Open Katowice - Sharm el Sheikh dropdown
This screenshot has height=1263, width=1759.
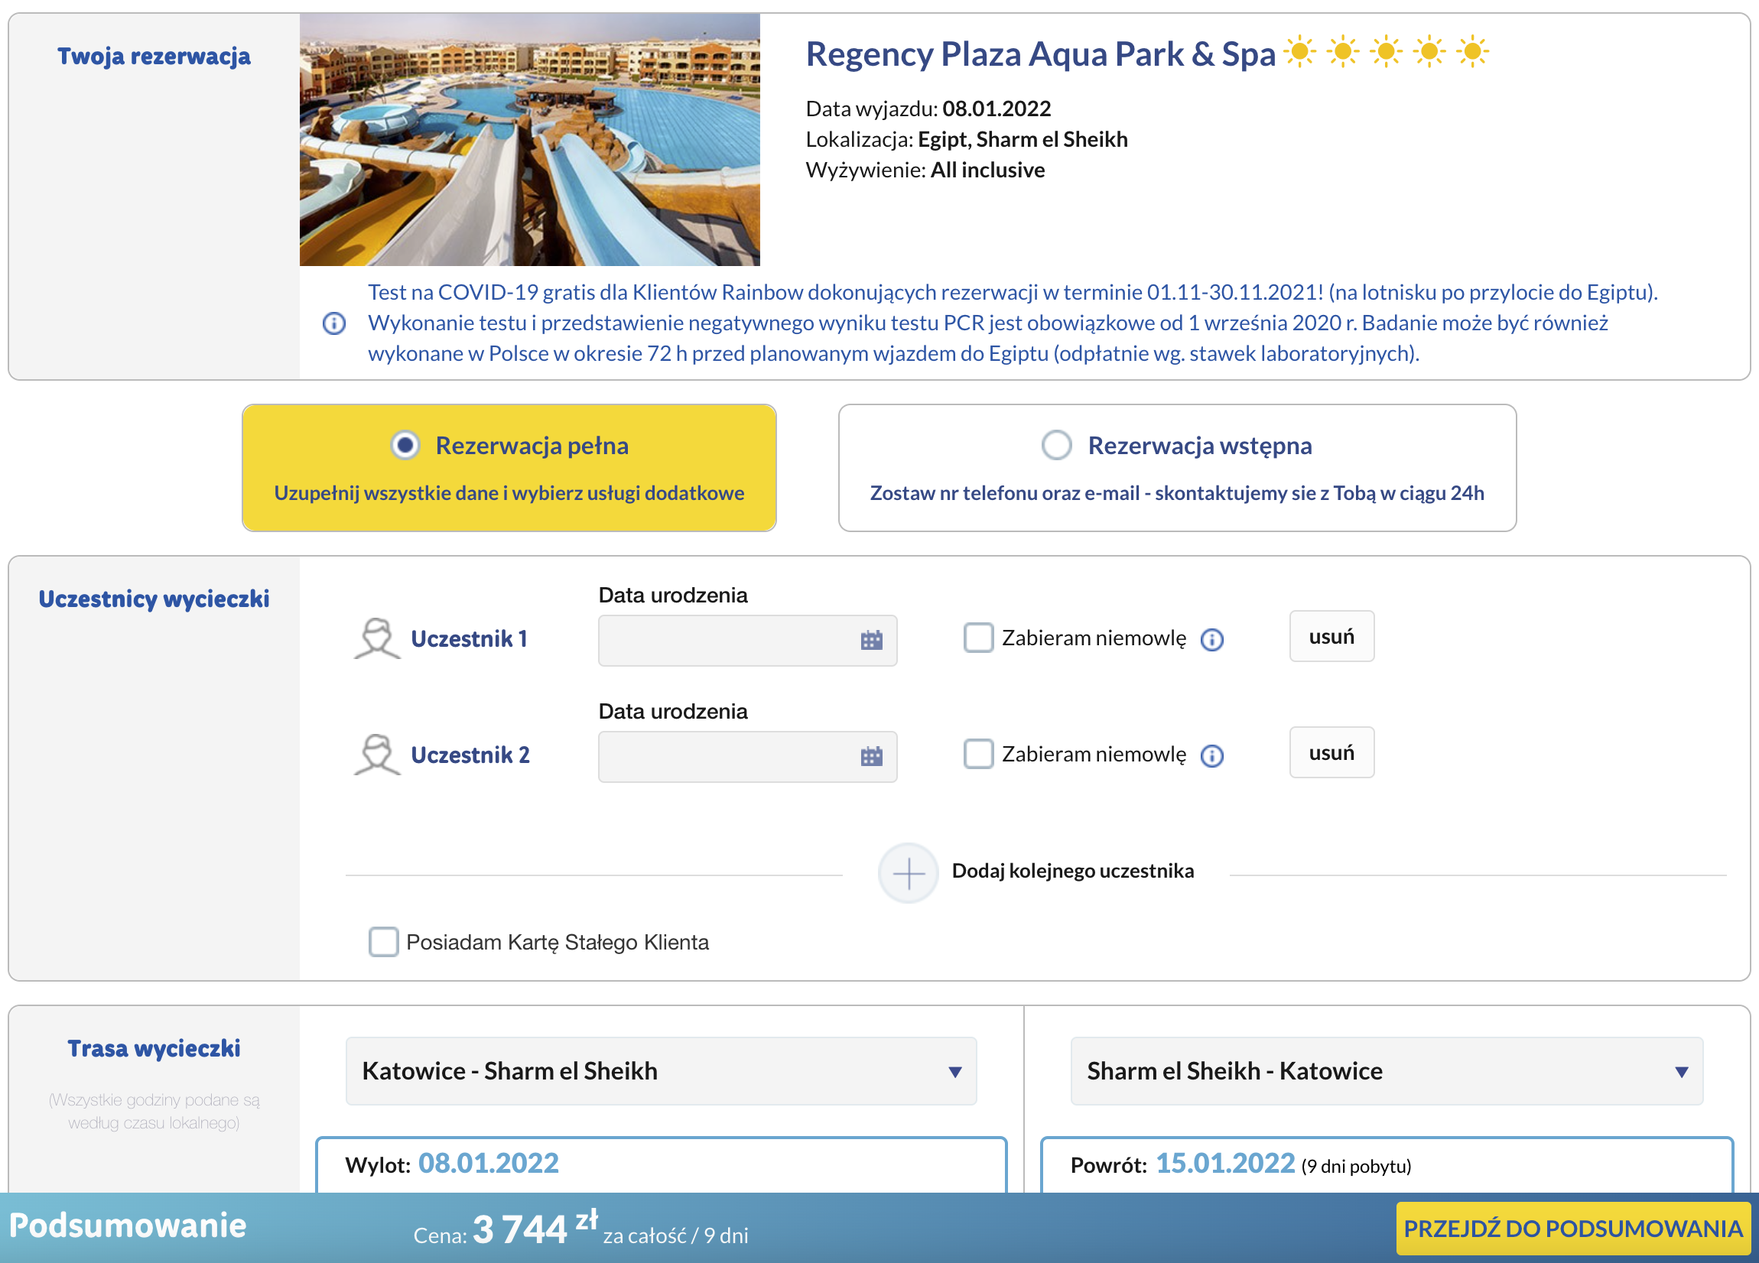(x=661, y=1072)
